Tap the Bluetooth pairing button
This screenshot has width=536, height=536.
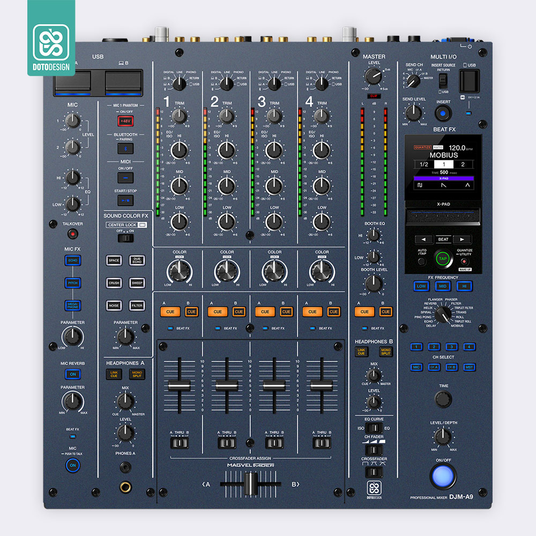[125, 148]
